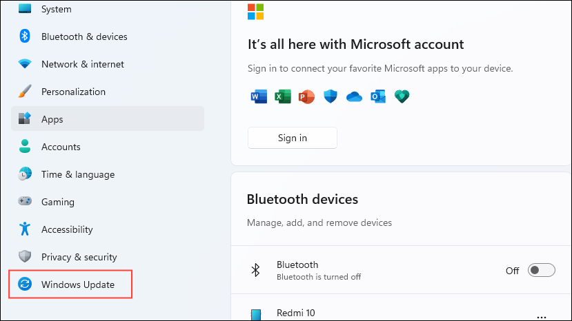Click the PowerPoint app icon
The image size is (572, 321).
306,96
